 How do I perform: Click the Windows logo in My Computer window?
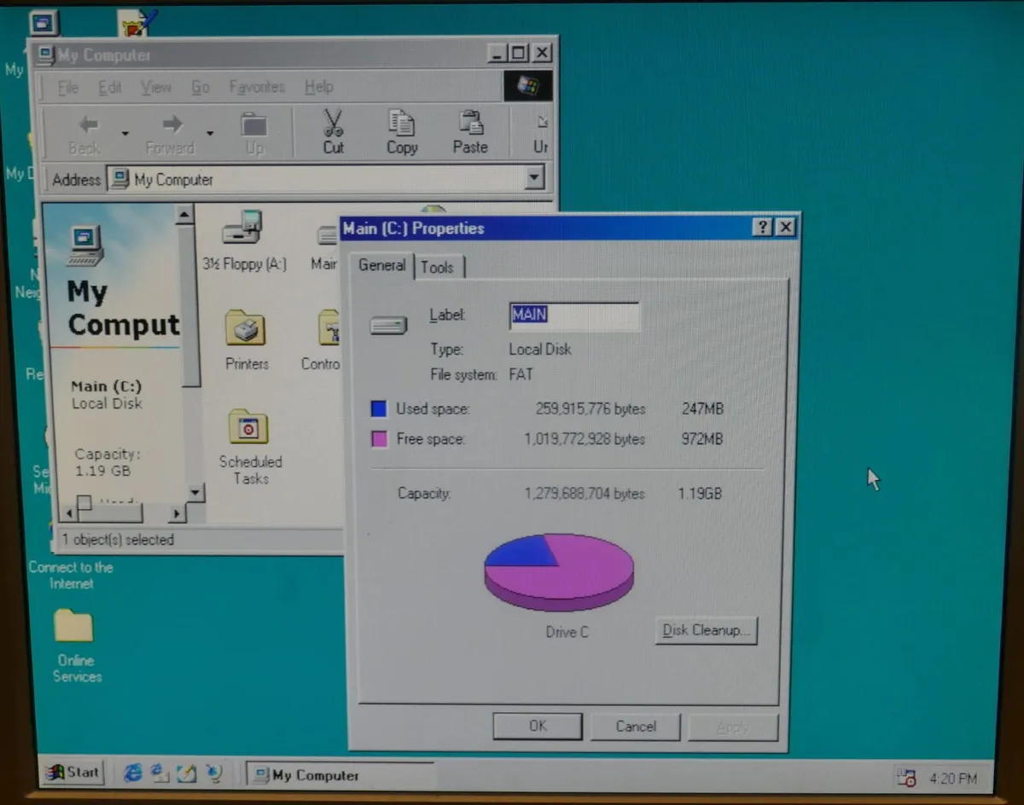(528, 86)
